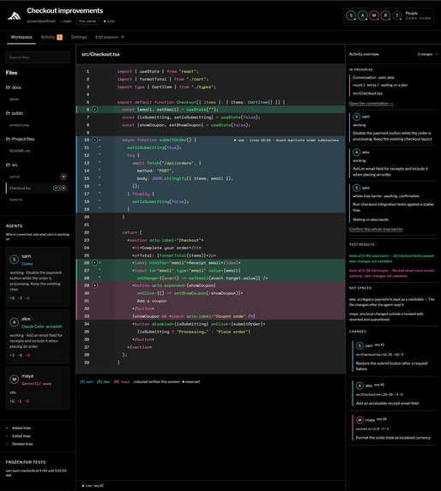Click the Live seq 42 status indicator
The image size is (441, 491).
pos(93,486)
